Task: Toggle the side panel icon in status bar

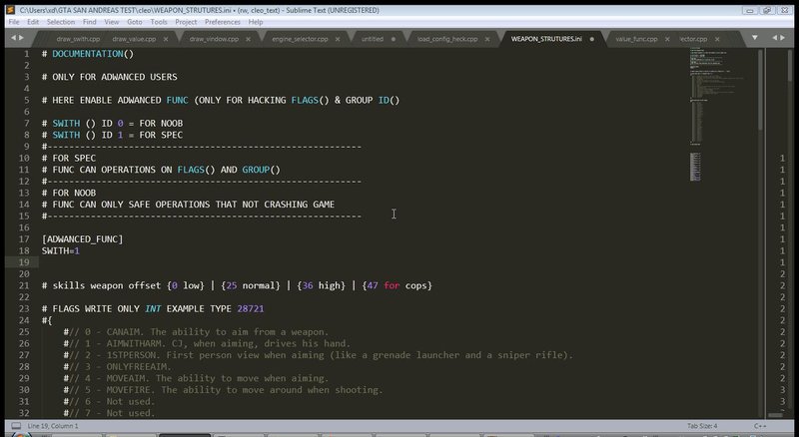Action: click(x=16, y=426)
